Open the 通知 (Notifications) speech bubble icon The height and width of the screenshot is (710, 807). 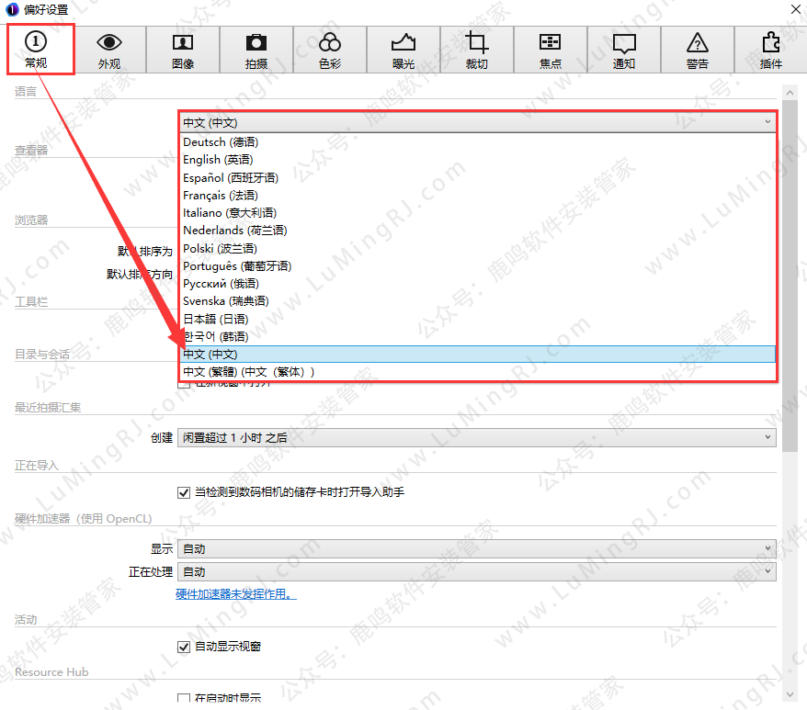click(624, 50)
